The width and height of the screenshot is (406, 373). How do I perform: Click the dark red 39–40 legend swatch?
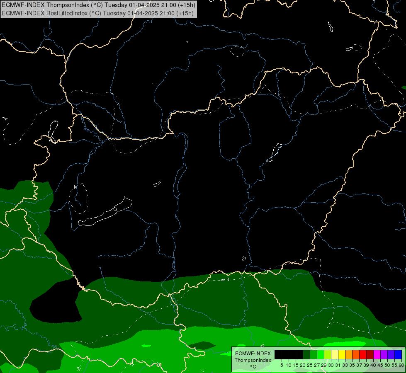370,354
